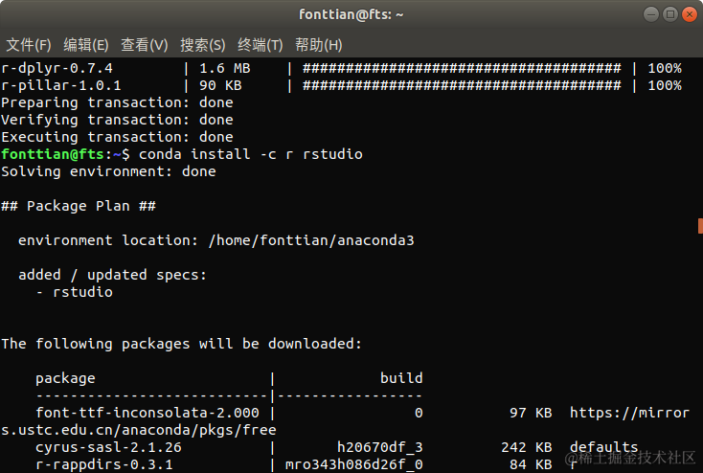Click the size value 97 KB
This screenshot has width=703, height=473.
pos(531,413)
